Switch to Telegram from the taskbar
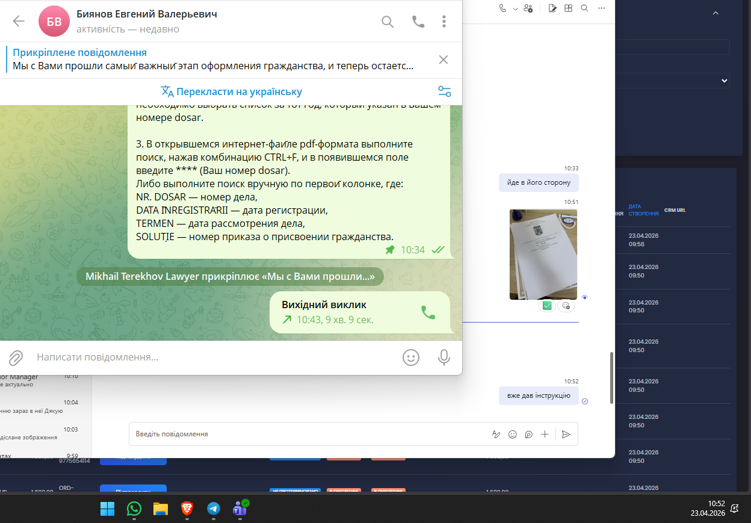The height and width of the screenshot is (523, 751). click(x=214, y=509)
